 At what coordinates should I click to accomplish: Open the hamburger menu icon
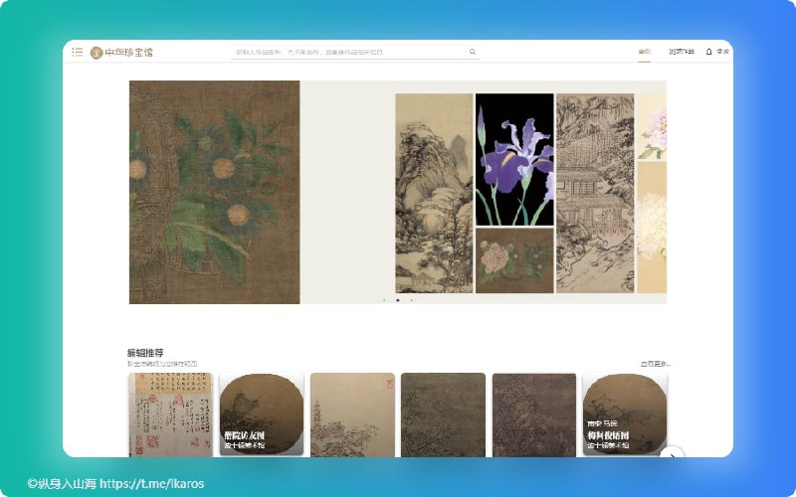[x=78, y=52]
